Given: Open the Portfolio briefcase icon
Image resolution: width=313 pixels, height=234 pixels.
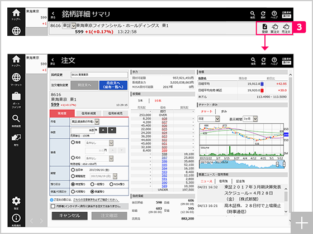Looking at the screenshot, I should [16, 96].
